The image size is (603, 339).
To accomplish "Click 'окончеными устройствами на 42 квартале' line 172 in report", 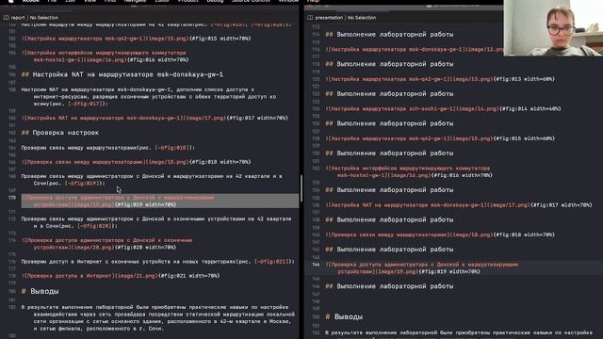I will point(156,222).
